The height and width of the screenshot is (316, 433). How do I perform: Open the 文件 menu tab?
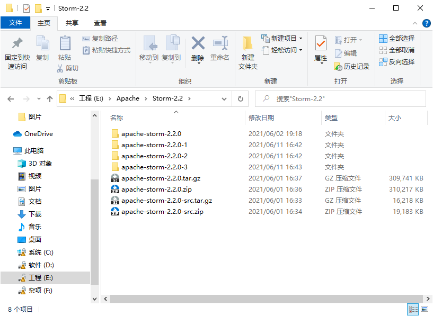click(15, 23)
